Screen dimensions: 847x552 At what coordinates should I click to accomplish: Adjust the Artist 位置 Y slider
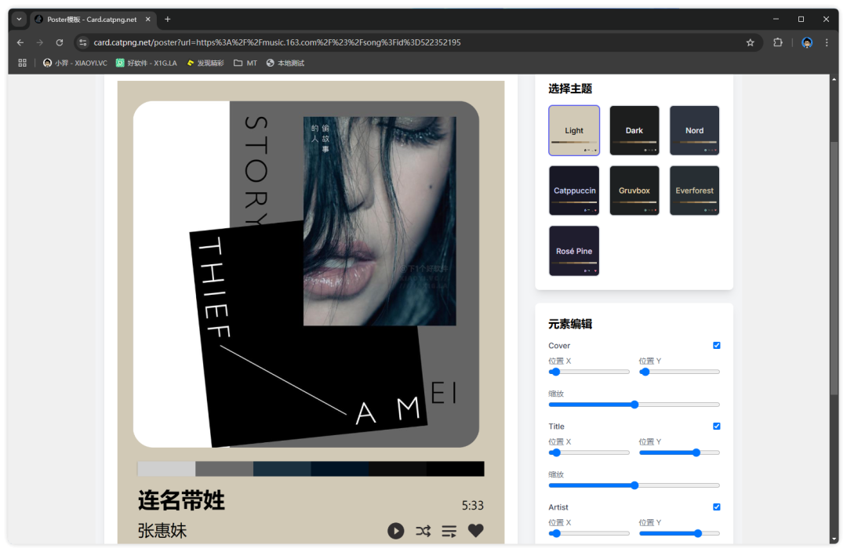click(679, 533)
